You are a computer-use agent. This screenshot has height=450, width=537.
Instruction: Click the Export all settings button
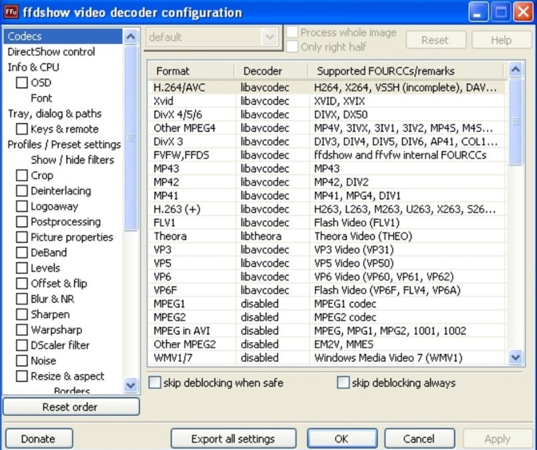coord(233,439)
